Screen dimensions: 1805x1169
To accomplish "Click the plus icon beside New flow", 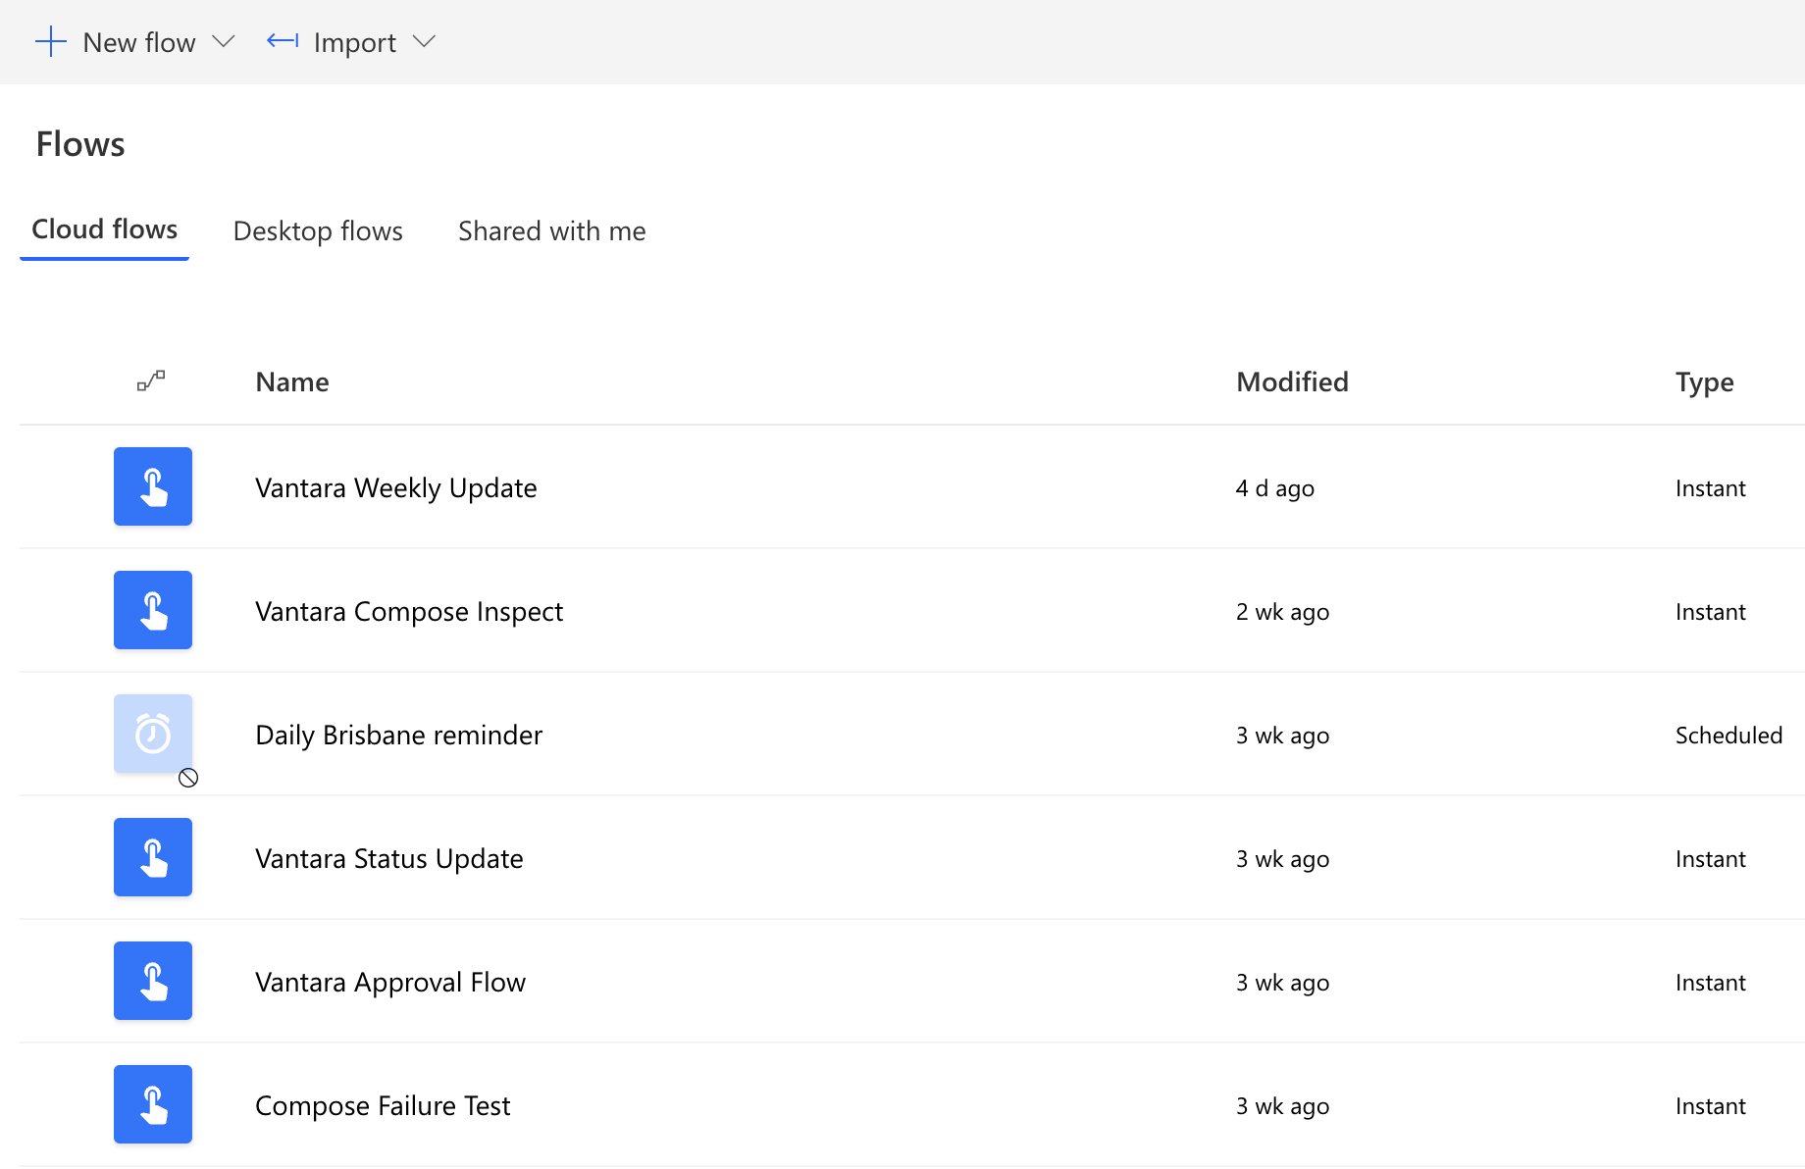I will [50, 42].
